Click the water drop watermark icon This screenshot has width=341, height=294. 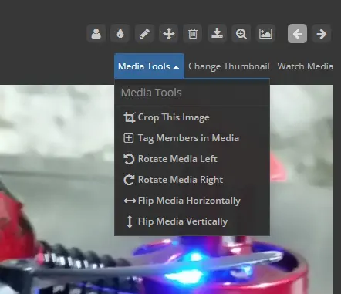(x=120, y=34)
